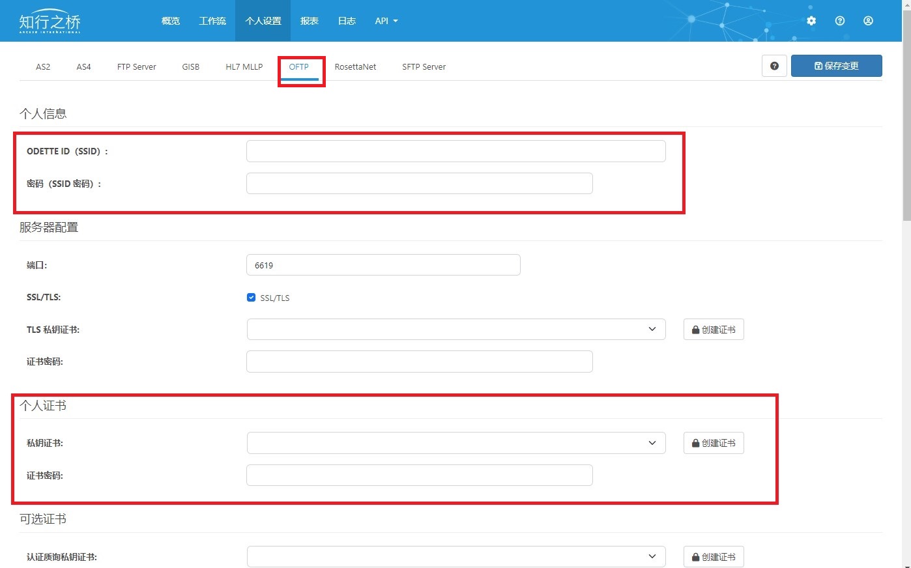Click the 保存变更 save button
Screen dimensions: 911x568
tap(836, 66)
